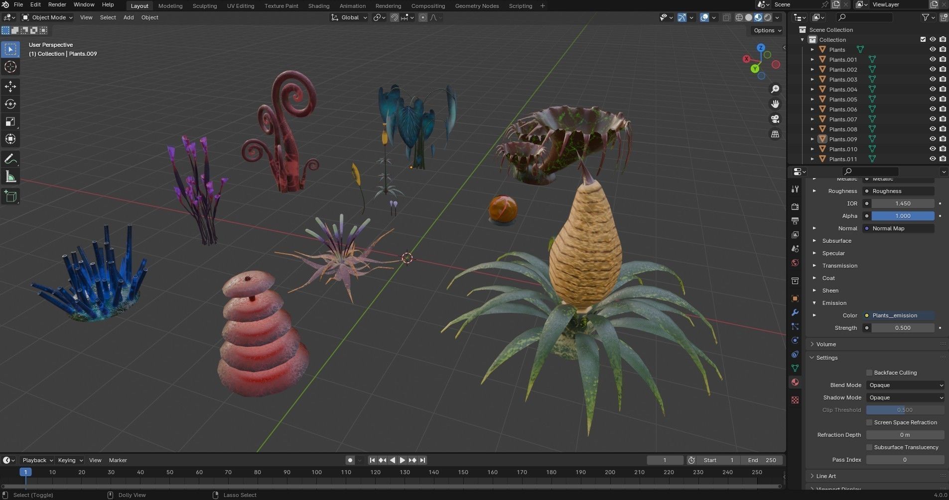
Task: Disable Plants.011 in renders
Action: pyautogui.click(x=943, y=159)
